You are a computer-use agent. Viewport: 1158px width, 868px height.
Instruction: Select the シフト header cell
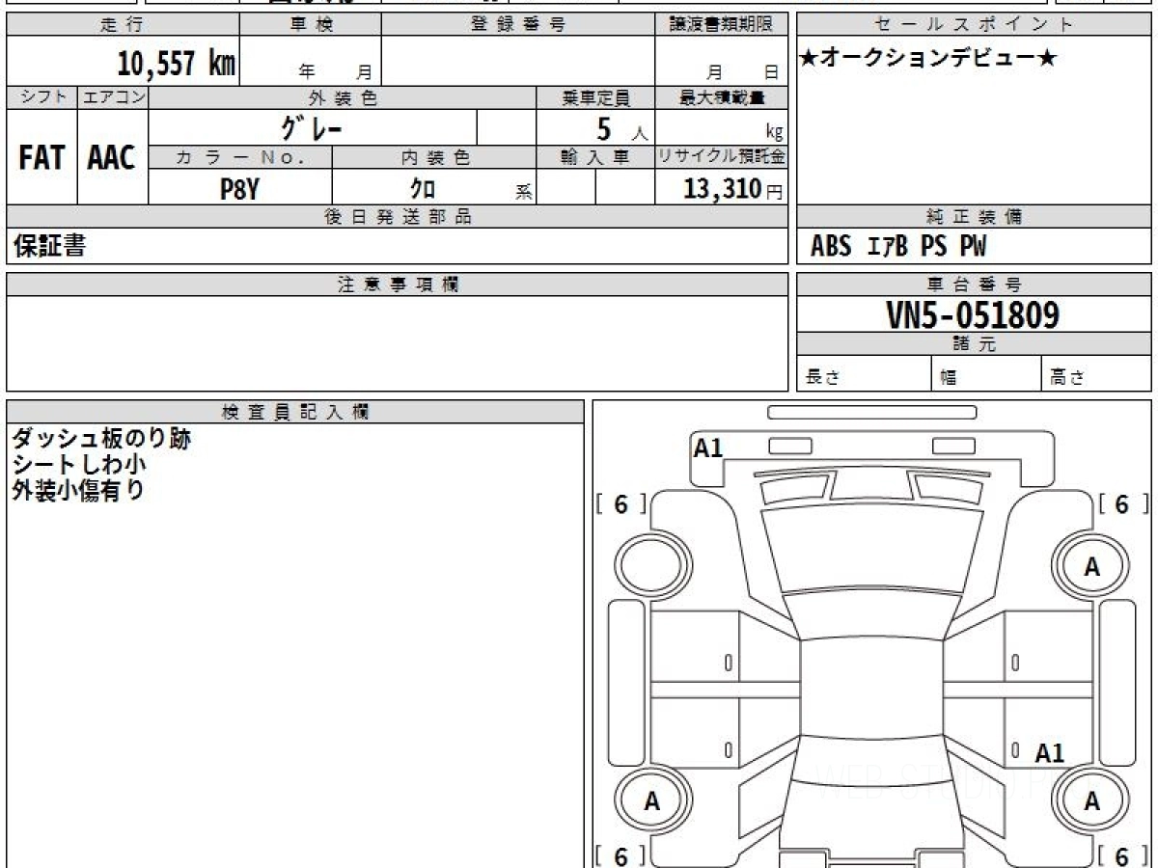pyautogui.click(x=41, y=97)
